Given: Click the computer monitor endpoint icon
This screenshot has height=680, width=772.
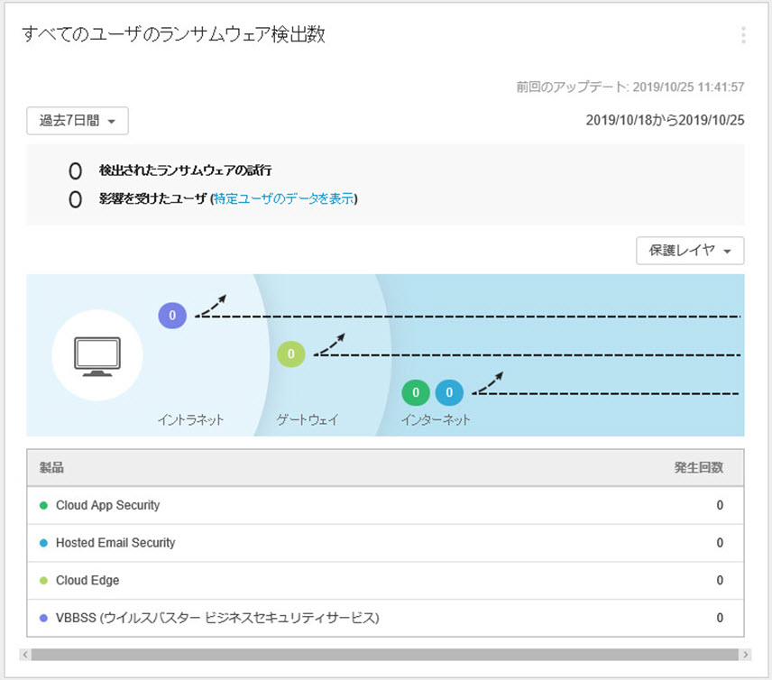Looking at the screenshot, I should coord(96,355).
